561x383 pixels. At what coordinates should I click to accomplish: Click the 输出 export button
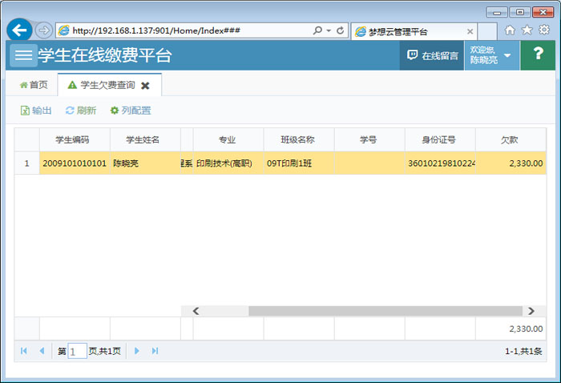(36, 111)
